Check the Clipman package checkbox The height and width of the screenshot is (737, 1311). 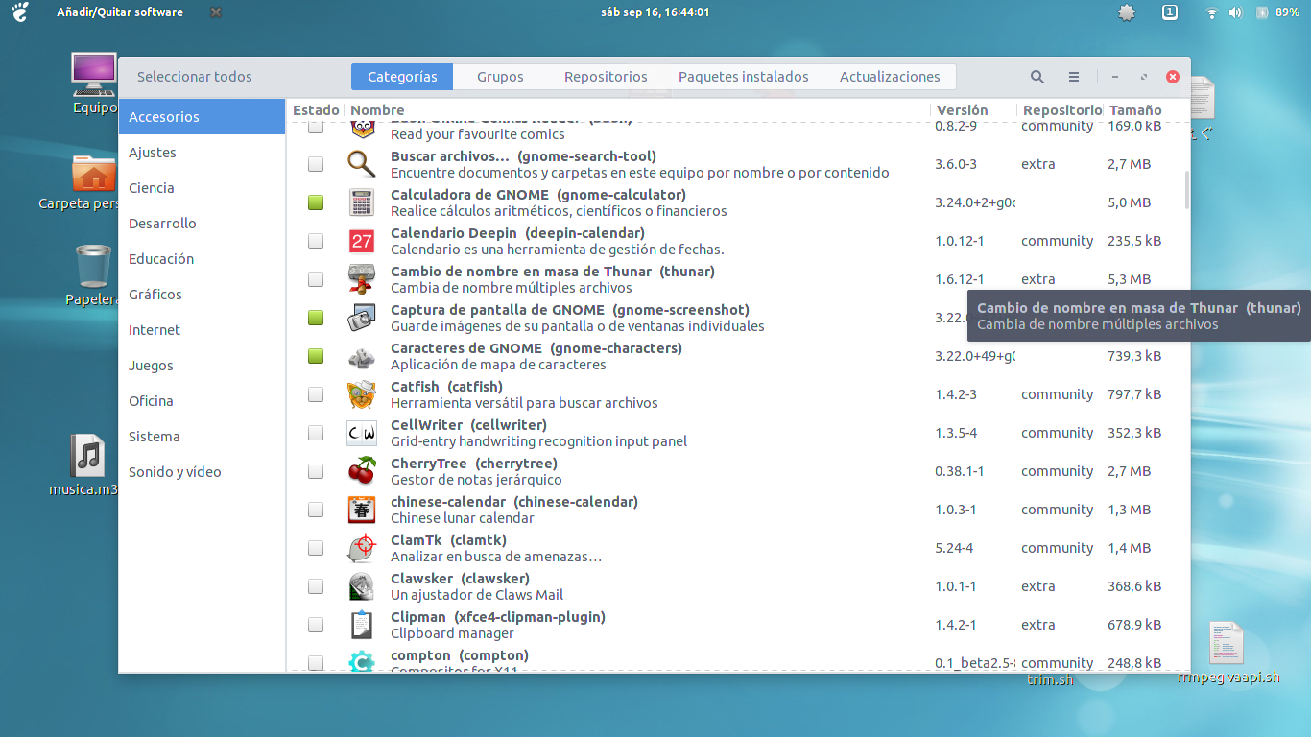[x=316, y=625]
